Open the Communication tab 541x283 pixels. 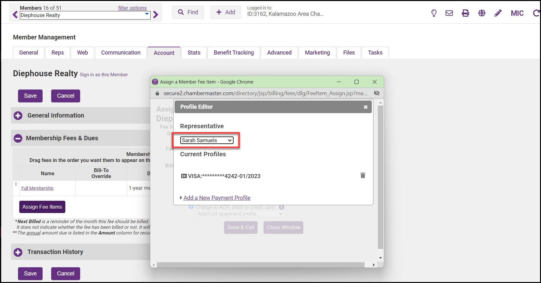click(121, 53)
